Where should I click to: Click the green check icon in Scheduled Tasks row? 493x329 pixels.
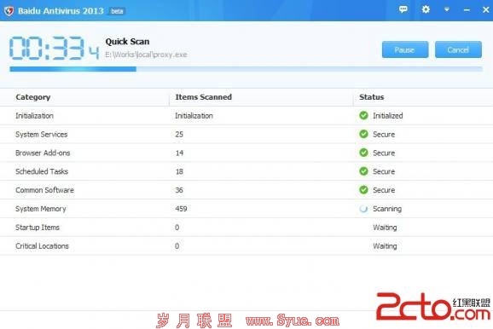point(363,171)
